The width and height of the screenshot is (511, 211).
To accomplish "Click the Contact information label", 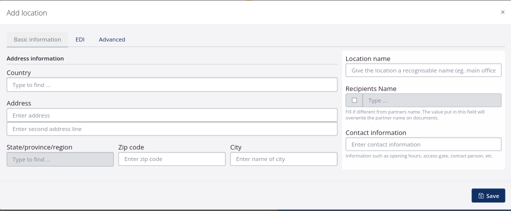I will 376,133.
